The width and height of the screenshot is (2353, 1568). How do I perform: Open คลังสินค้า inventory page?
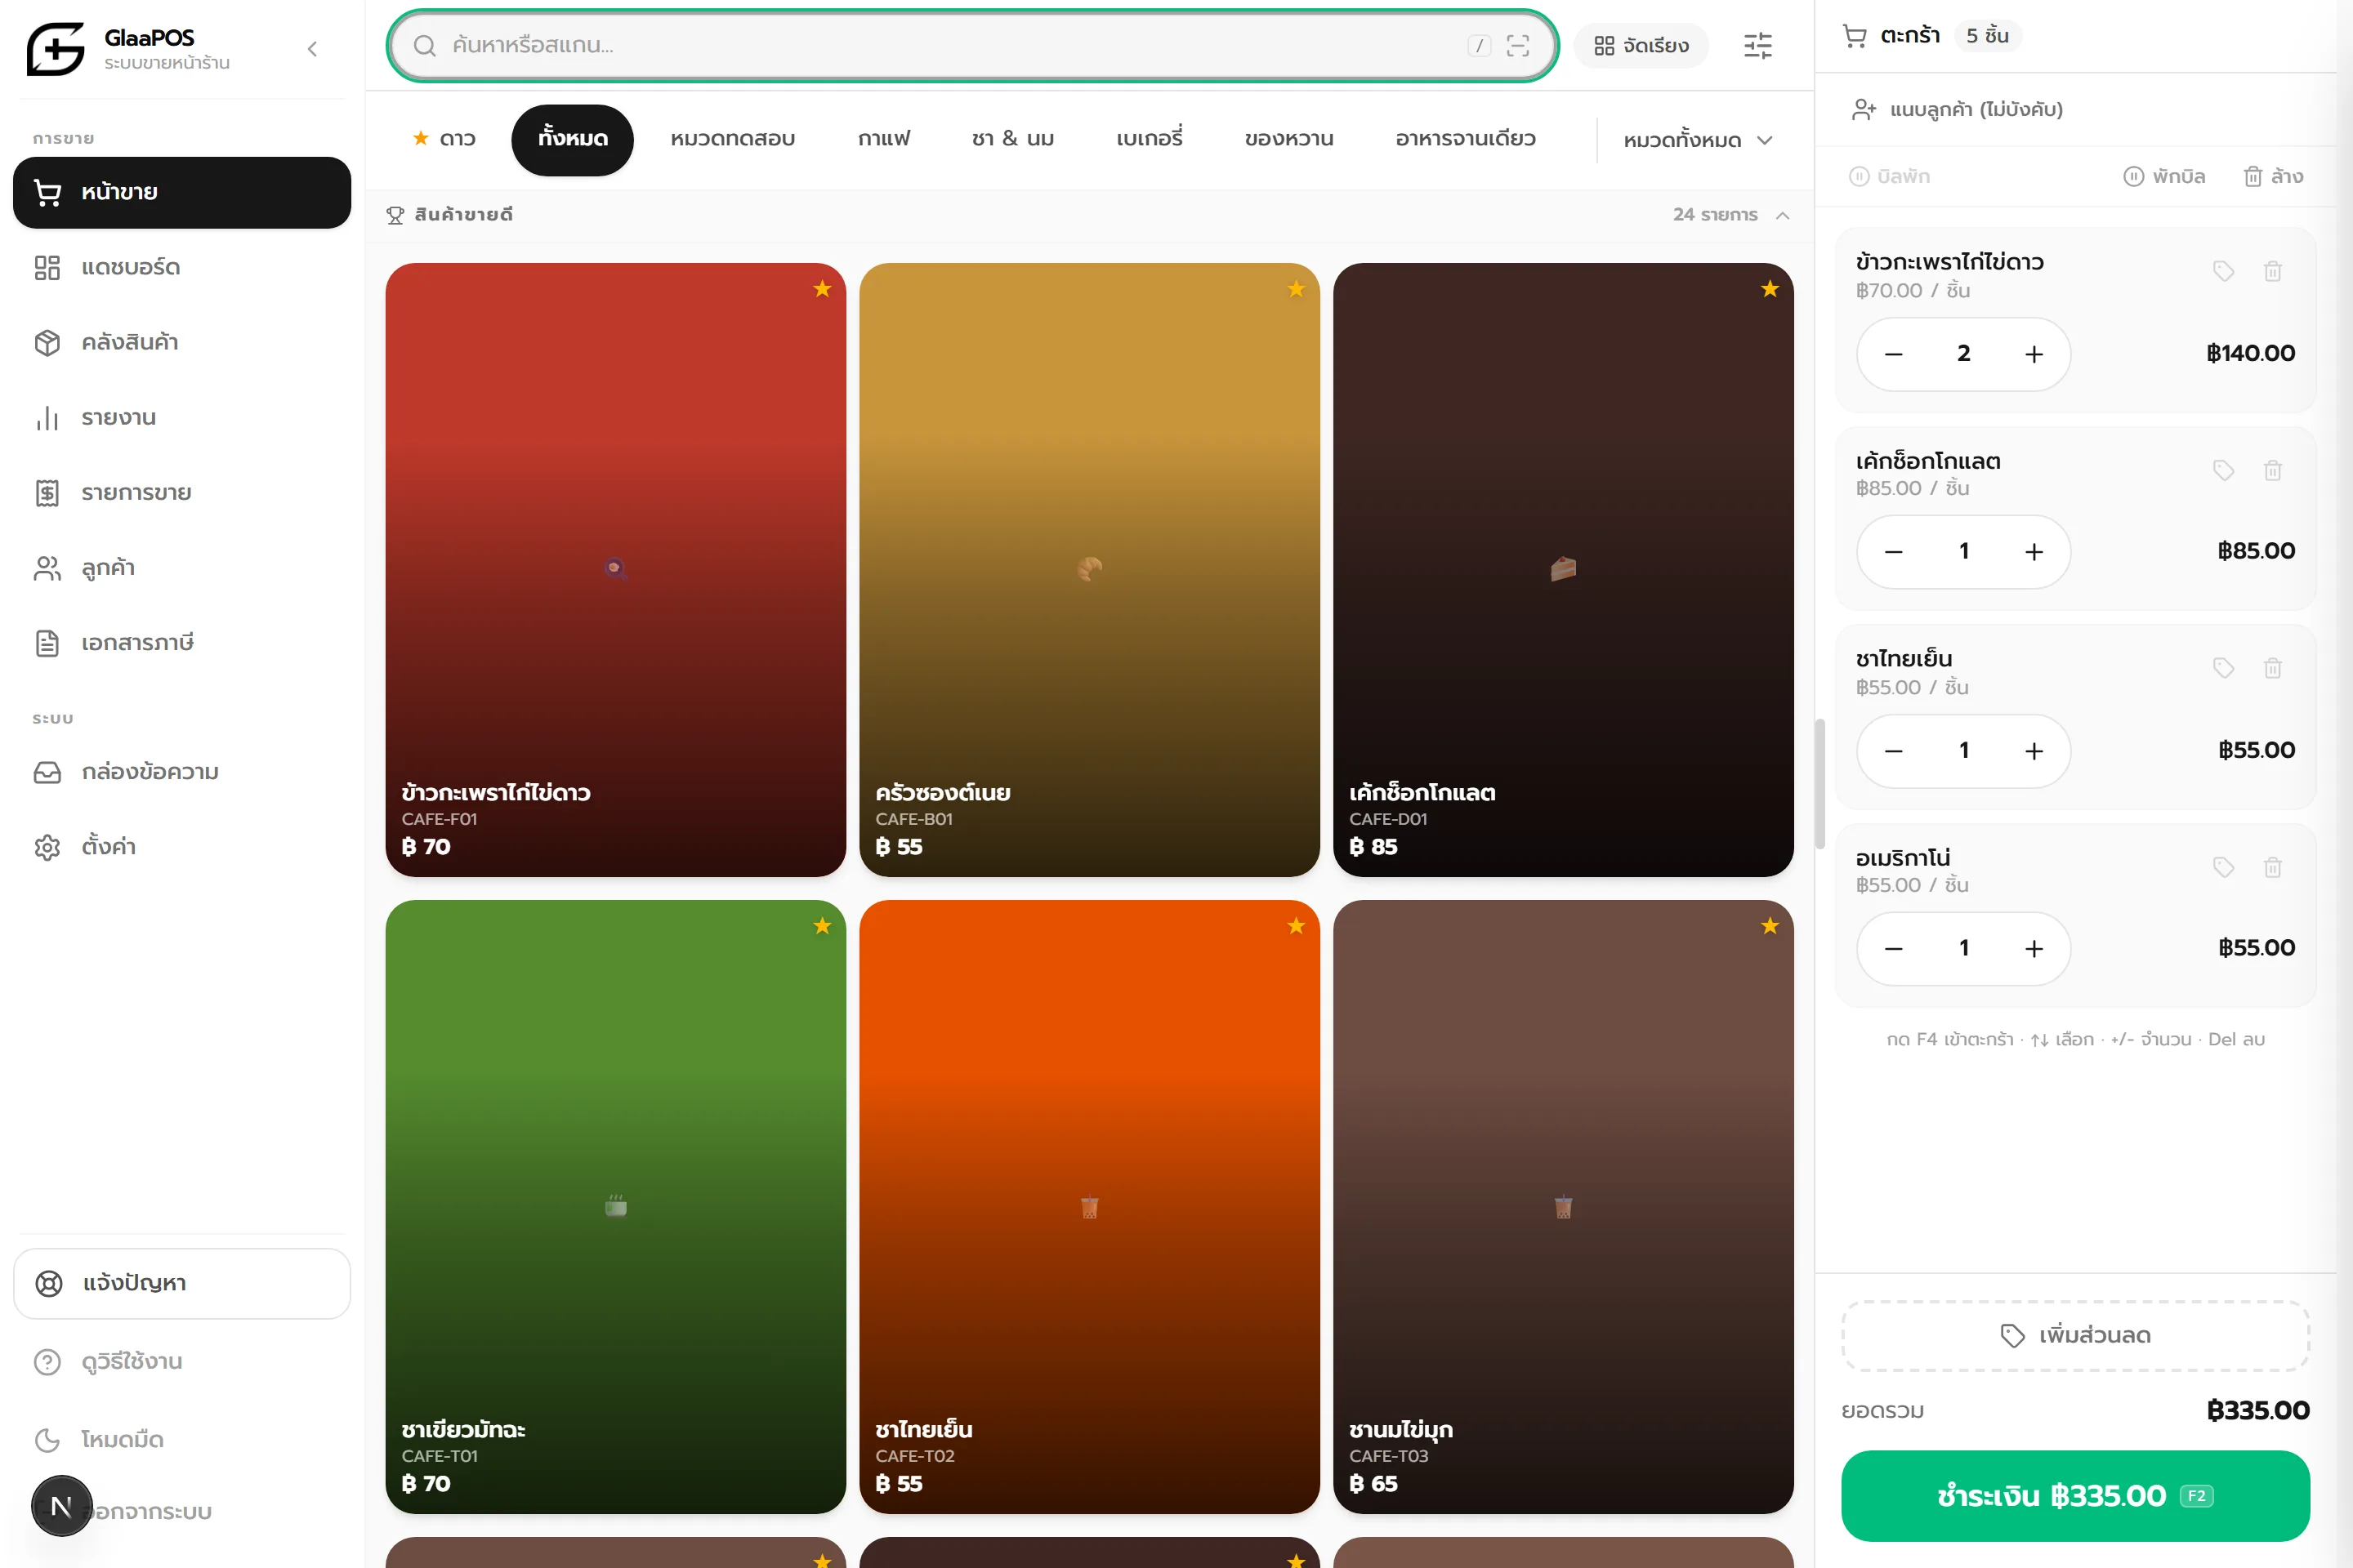182,342
